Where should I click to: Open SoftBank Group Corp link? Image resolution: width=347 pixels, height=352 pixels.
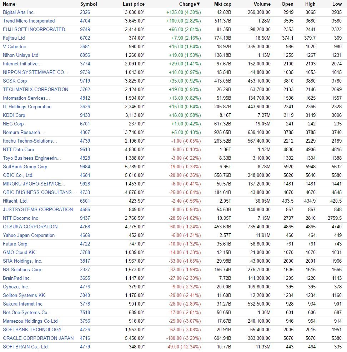point(25,167)
